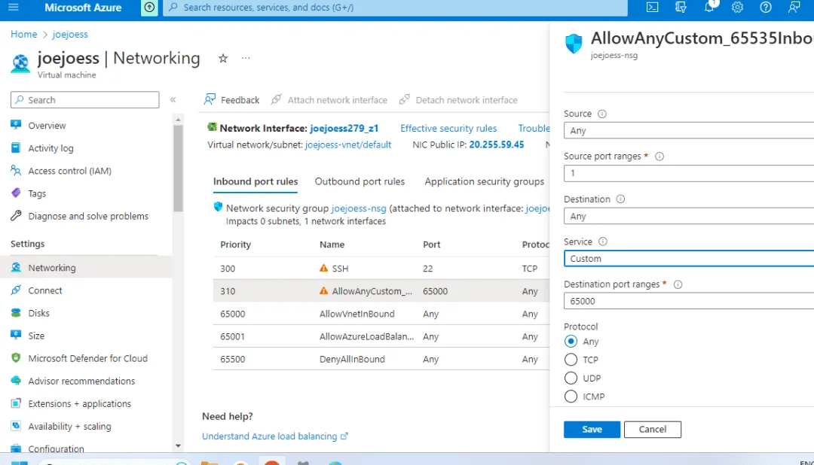Open the help question mark icon

766,8
